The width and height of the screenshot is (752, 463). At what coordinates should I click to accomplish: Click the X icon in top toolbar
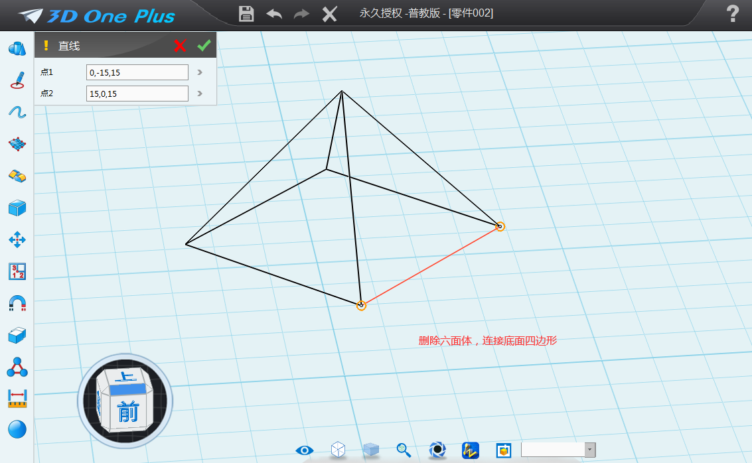pos(329,14)
